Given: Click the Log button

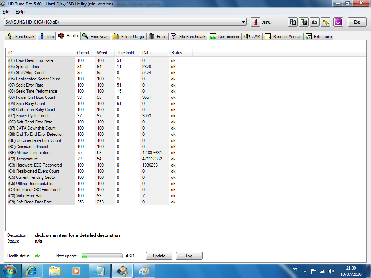Looking at the screenshot, I should [x=189, y=256].
